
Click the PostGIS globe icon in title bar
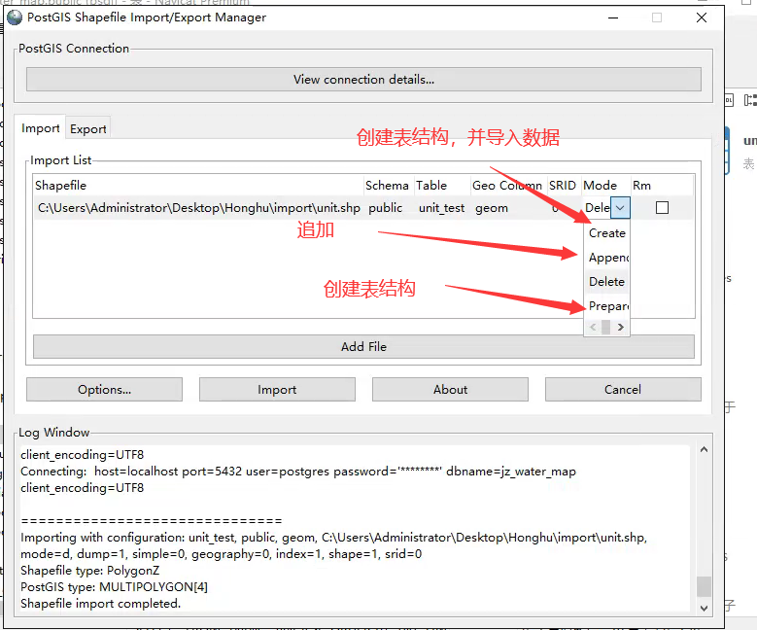click(15, 17)
